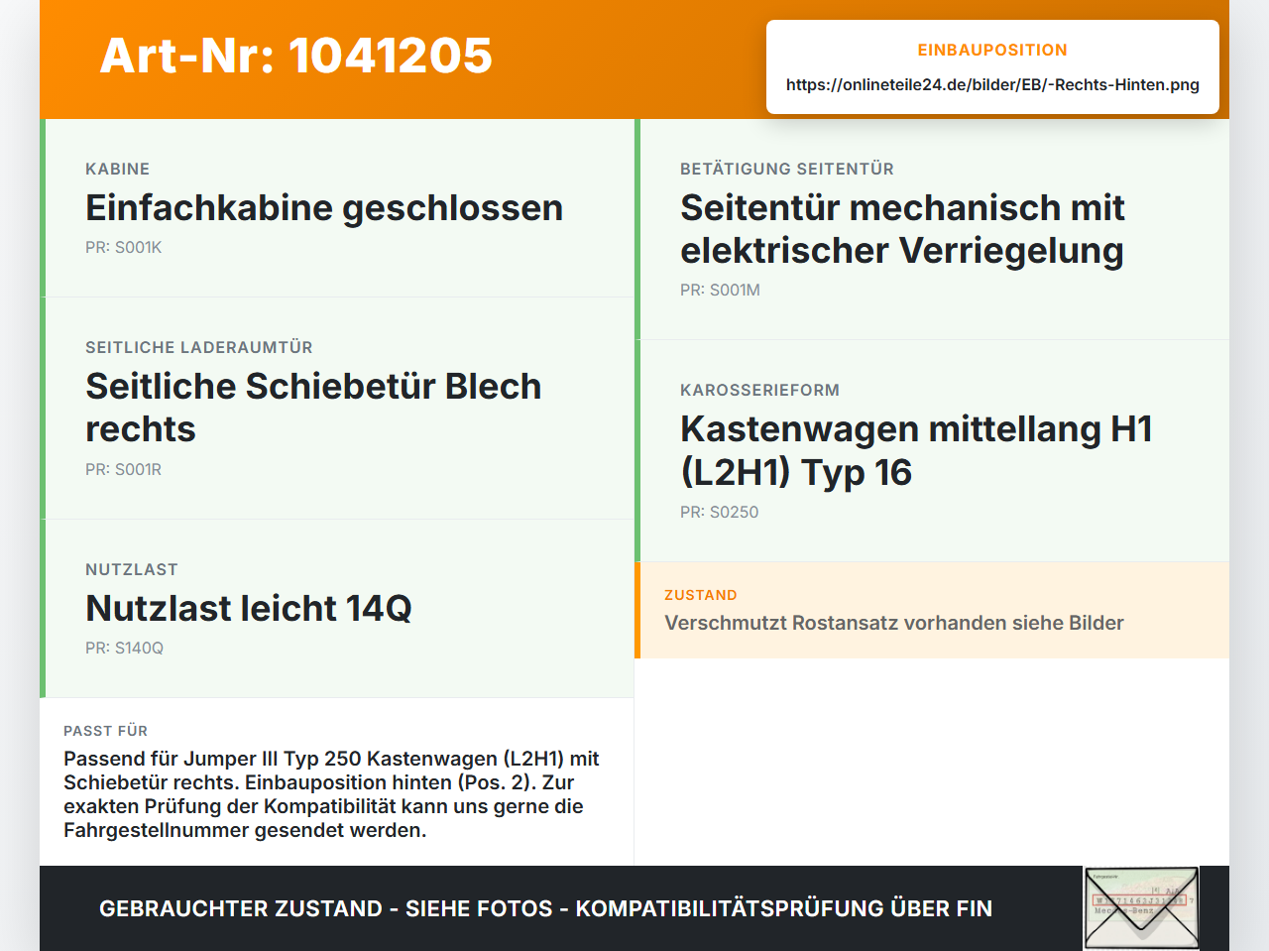
Task: Click the EINBAUPOSITION label in header box
Action: point(992,51)
